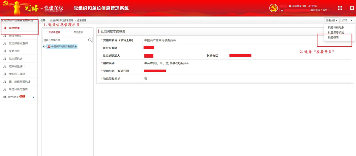Click the 打印 button
Screen dimensions: 356x156
[344, 20]
